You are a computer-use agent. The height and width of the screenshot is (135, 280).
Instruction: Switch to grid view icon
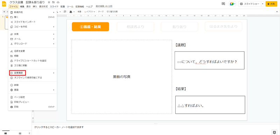tap(20, 133)
